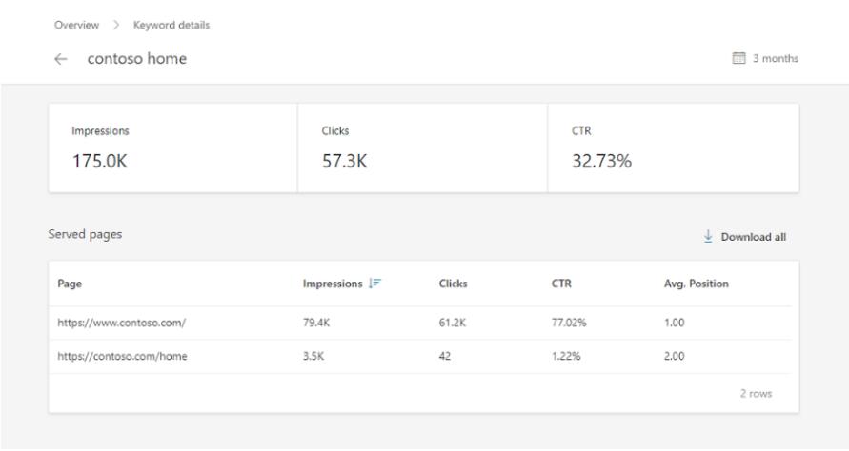Select the Clicks 57.3K summary card
Image resolution: width=849 pixels, height=451 pixels.
pyautogui.click(x=422, y=147)
